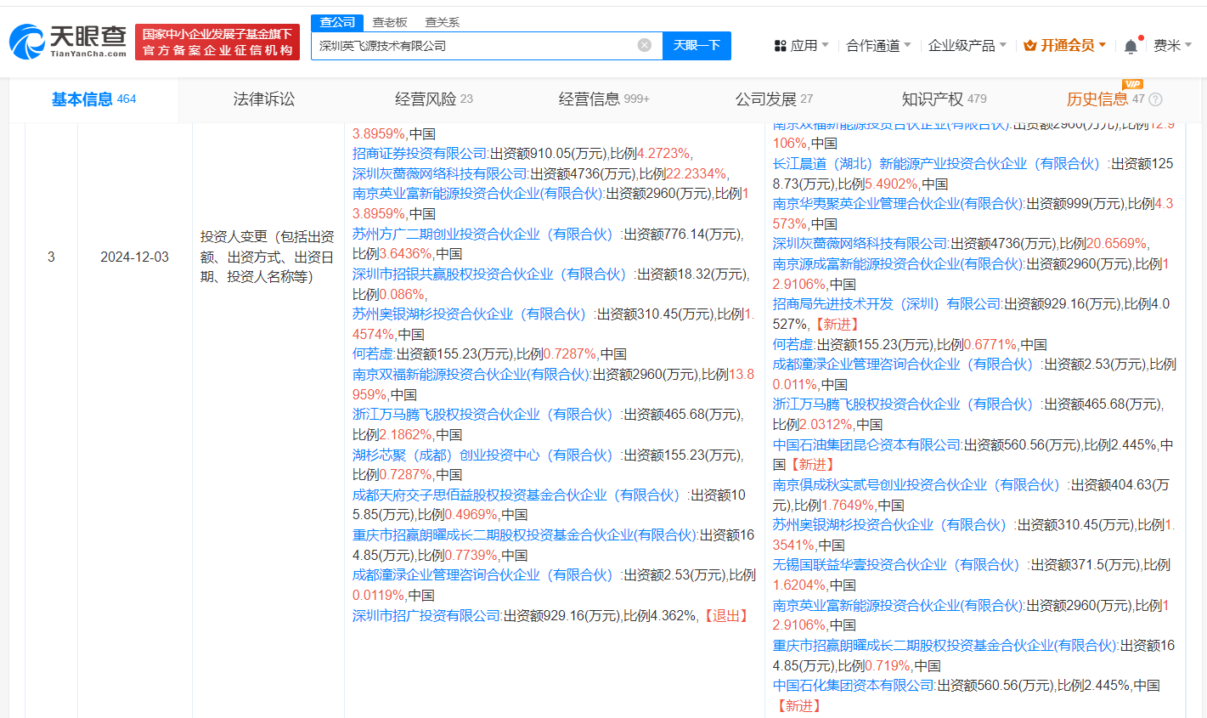Click the 应用 grid icon

(x=780, y=46)
